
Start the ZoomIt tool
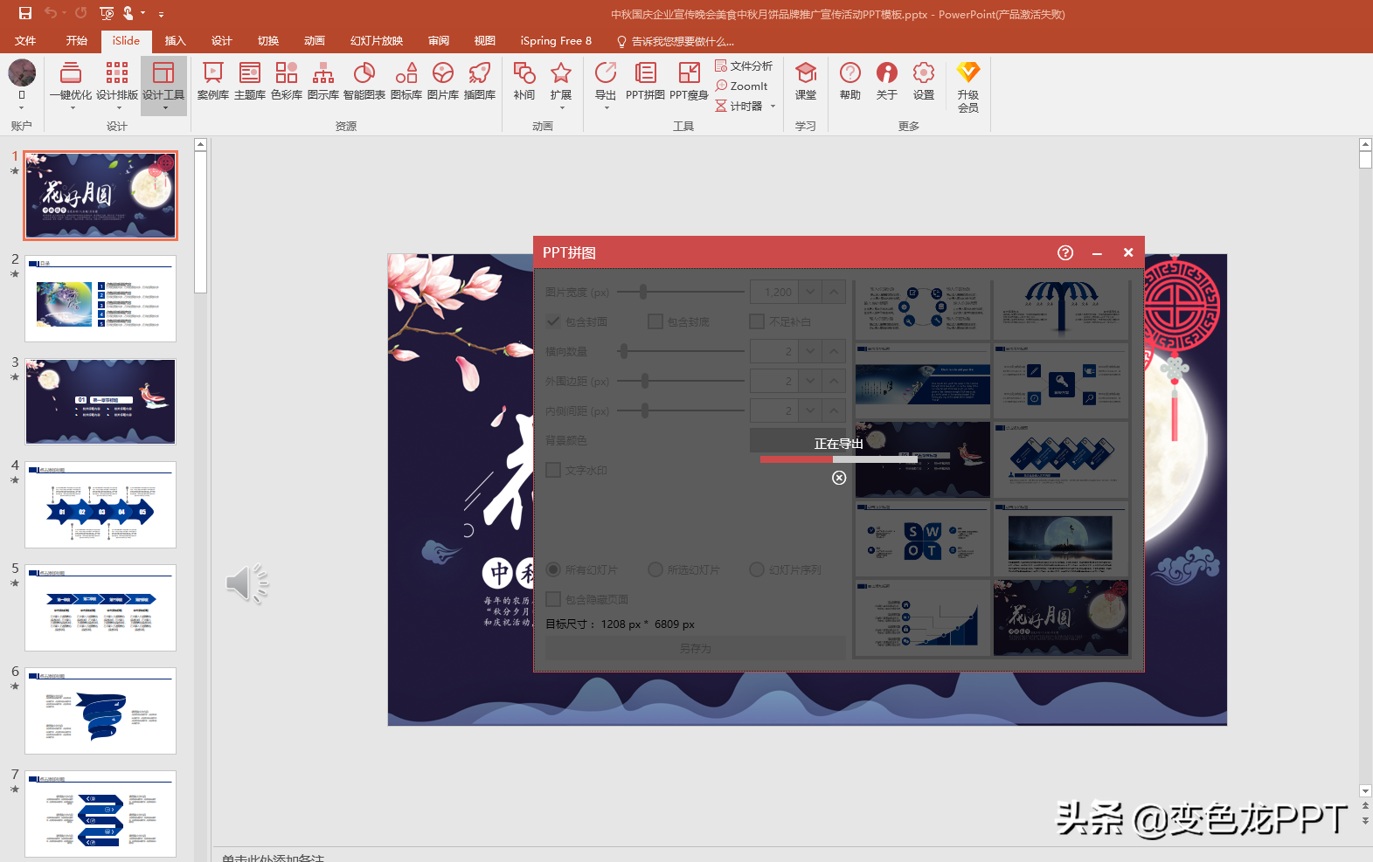(741, 86)
